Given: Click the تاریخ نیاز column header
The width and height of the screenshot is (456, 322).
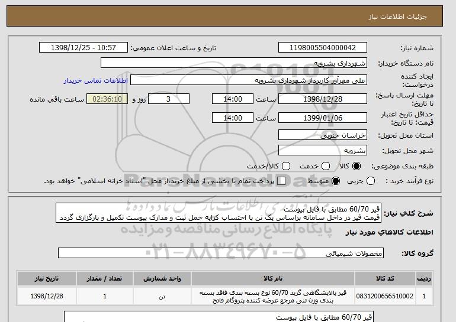Looking at the screenshot, I should point(47,278).
